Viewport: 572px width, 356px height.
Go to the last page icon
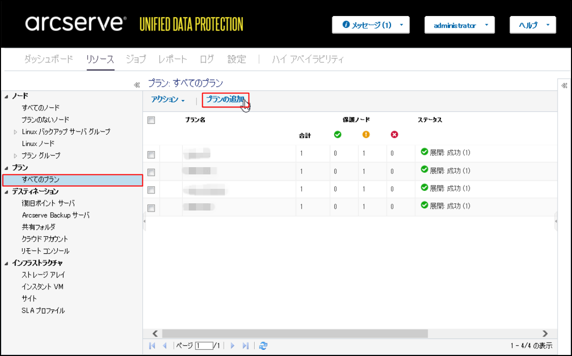pyautogui.click(x=246, y=345)
